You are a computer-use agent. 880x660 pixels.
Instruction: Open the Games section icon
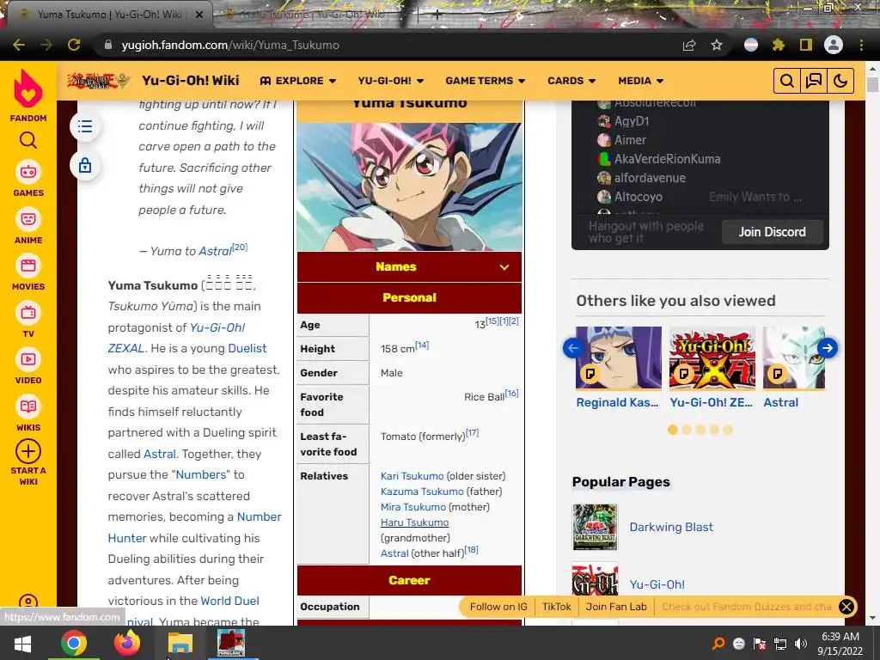tap(28, 172)
